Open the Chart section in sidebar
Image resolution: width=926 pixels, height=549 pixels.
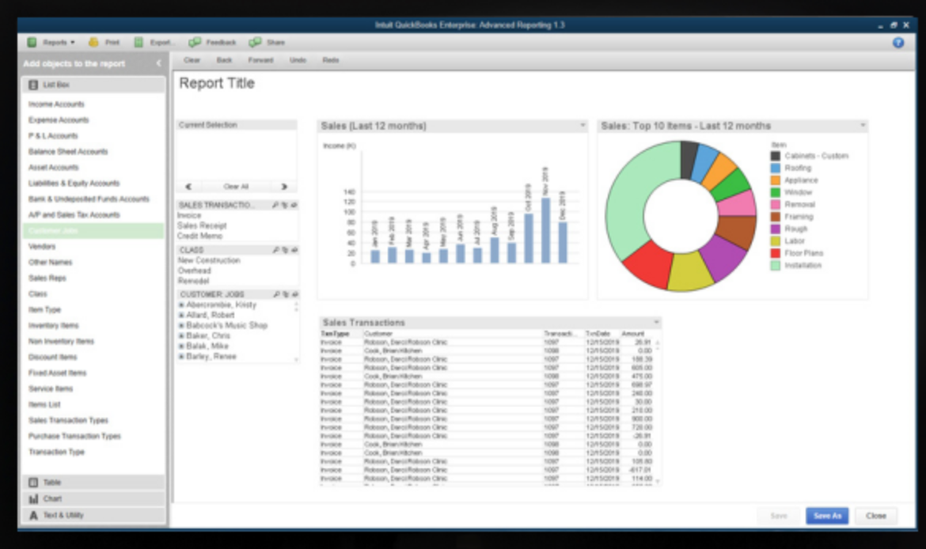[x=93, y=499]
